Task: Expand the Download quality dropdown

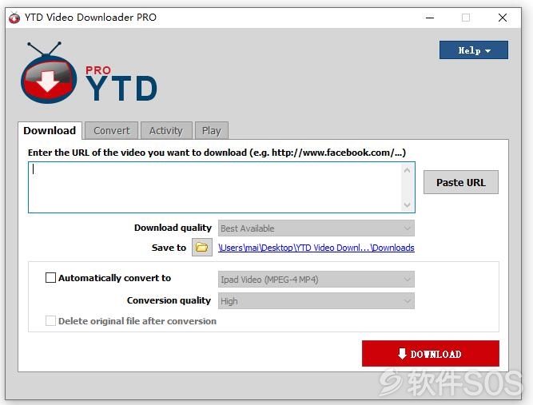Action: coord(316,228)
